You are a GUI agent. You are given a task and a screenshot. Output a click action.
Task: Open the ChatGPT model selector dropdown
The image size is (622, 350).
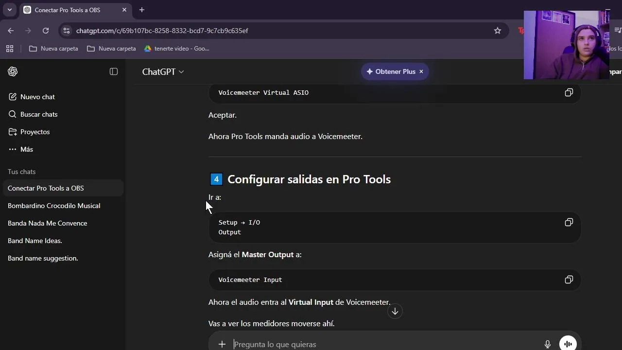tap(163, 71)
